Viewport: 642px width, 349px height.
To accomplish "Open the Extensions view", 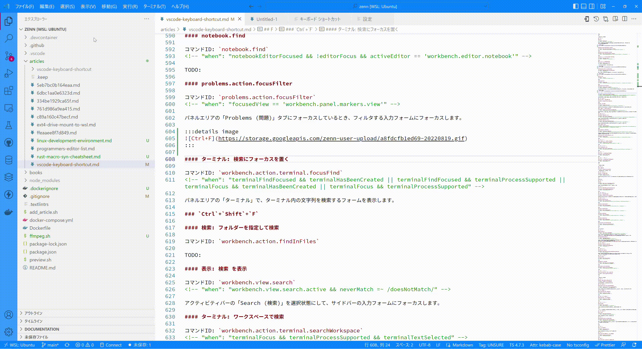I will tap(9, 91).
